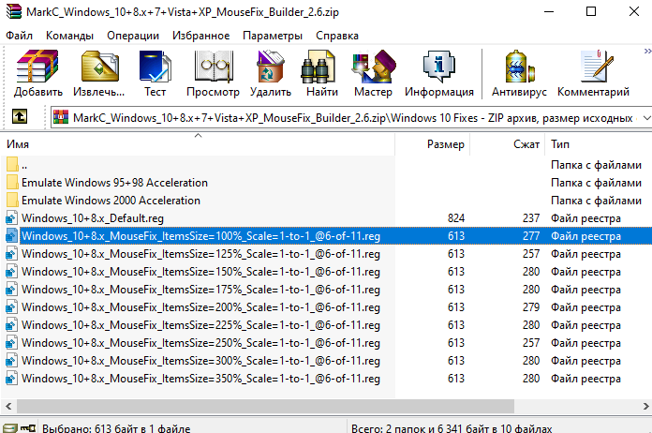Click the ItemsSize=125% reg file icon
The image size is (652, 433).
pos(11,254)
